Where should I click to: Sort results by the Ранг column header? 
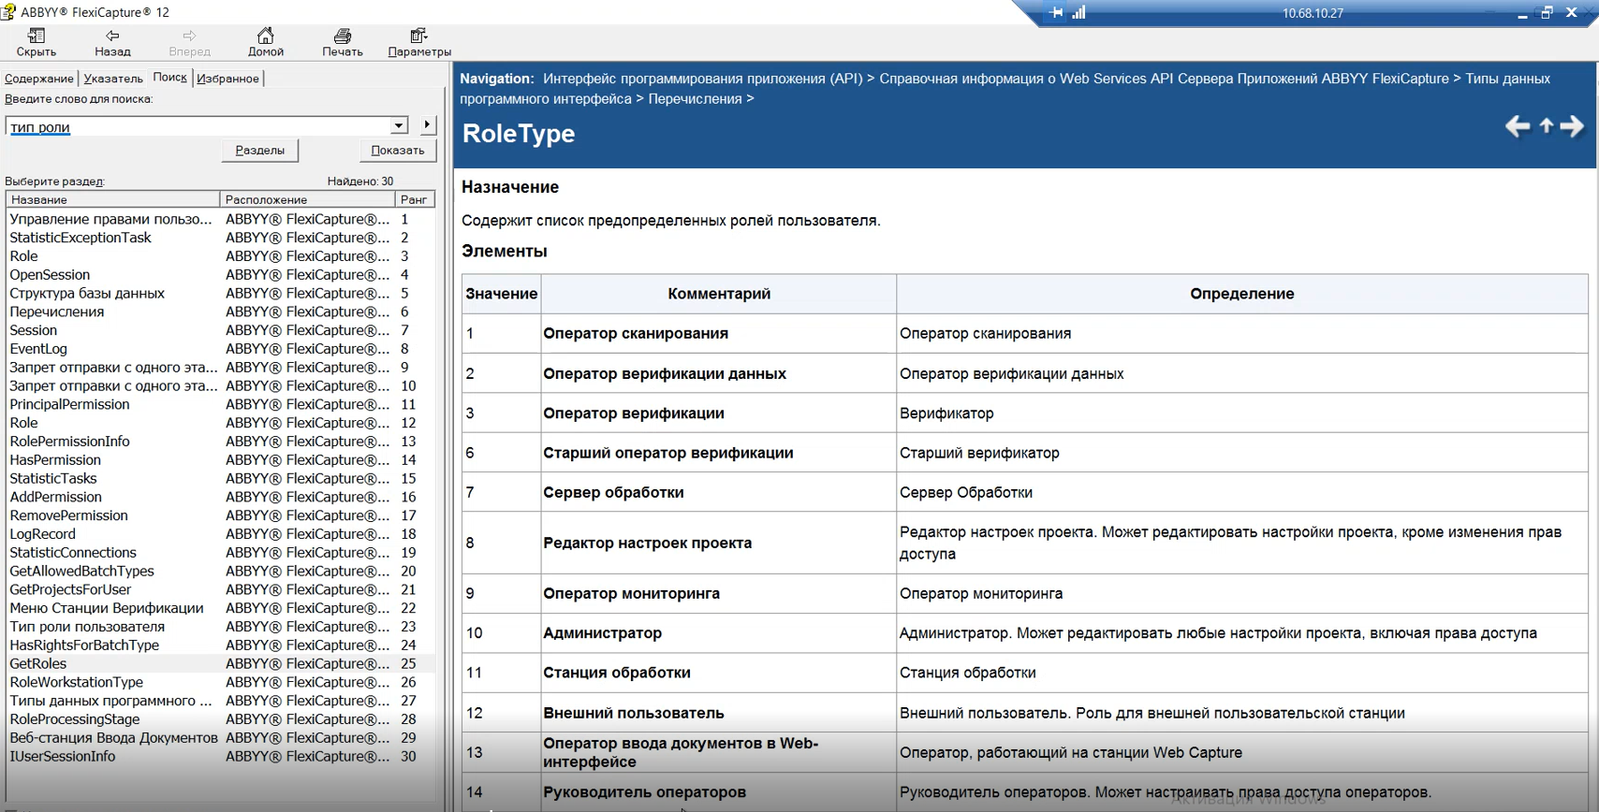414,199
